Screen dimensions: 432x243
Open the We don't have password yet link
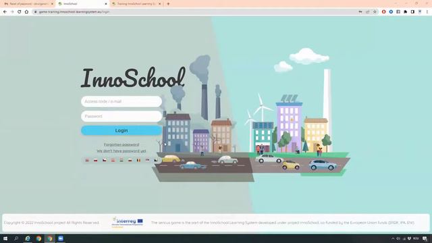(122, 151)
